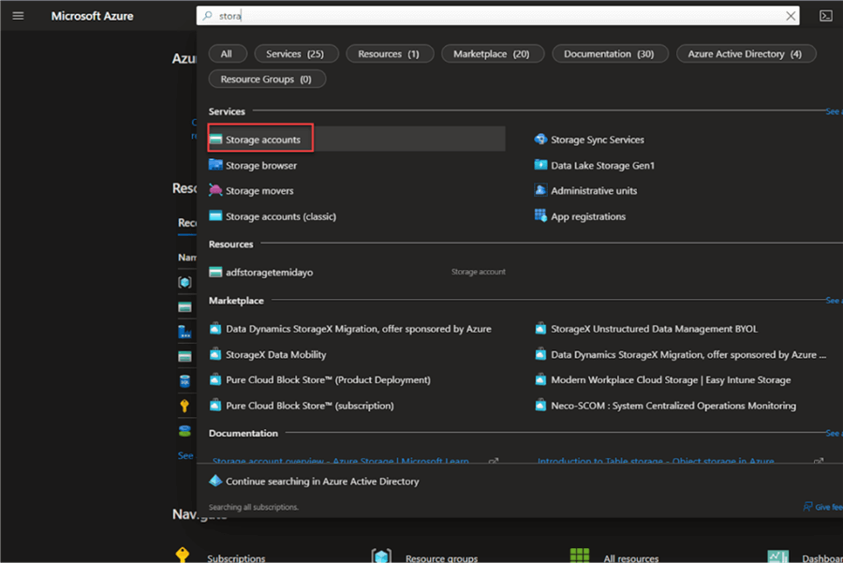Open Administrative units service

(593, 191)
